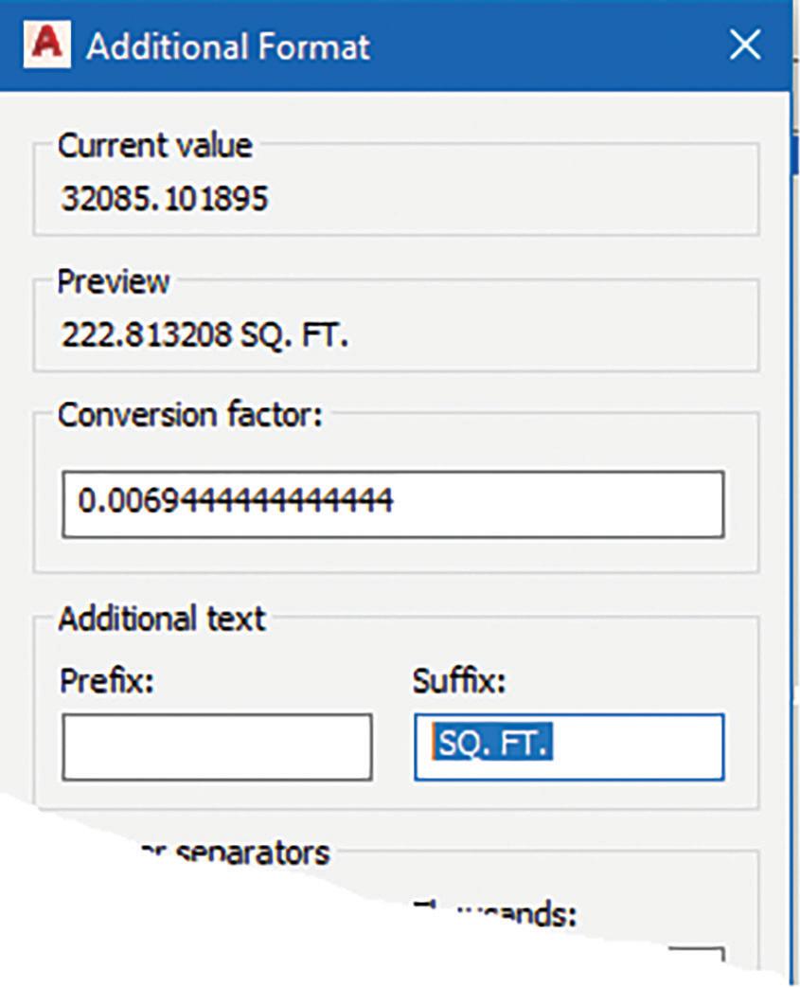
Task: Click the empty Prefix text field
Action: (216, 746)
